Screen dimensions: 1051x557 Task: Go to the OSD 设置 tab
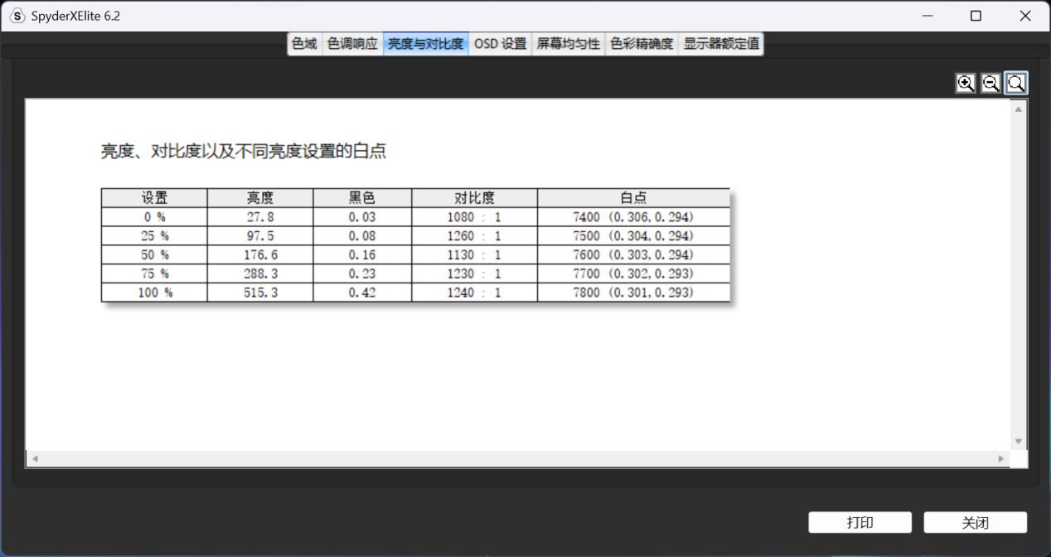pos(500,44)
